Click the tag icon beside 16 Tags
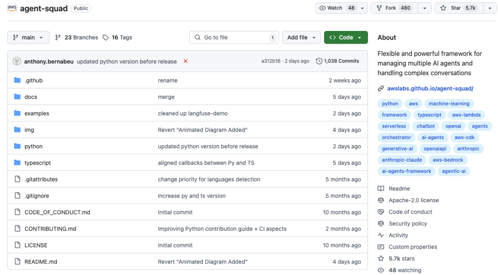 [106, 37]
